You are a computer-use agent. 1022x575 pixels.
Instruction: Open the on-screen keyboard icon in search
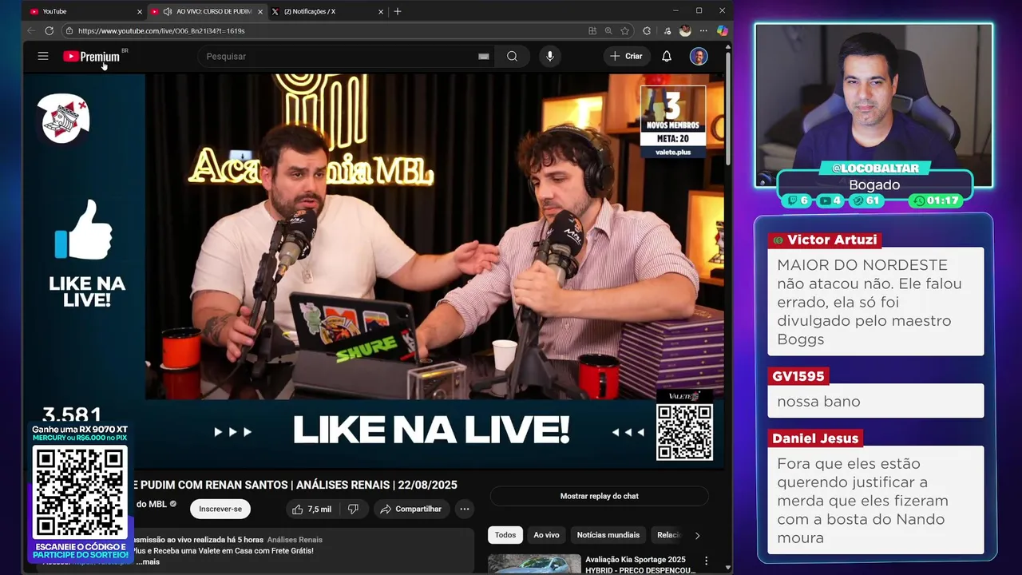point(483,56)
